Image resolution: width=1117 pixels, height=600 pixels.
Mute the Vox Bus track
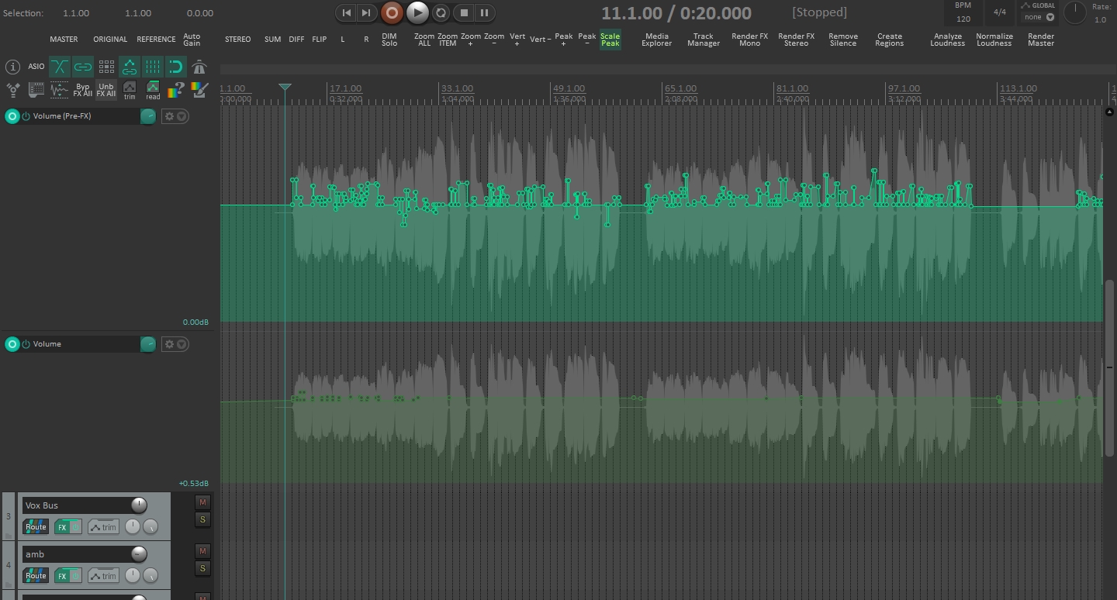coord(202,502)
